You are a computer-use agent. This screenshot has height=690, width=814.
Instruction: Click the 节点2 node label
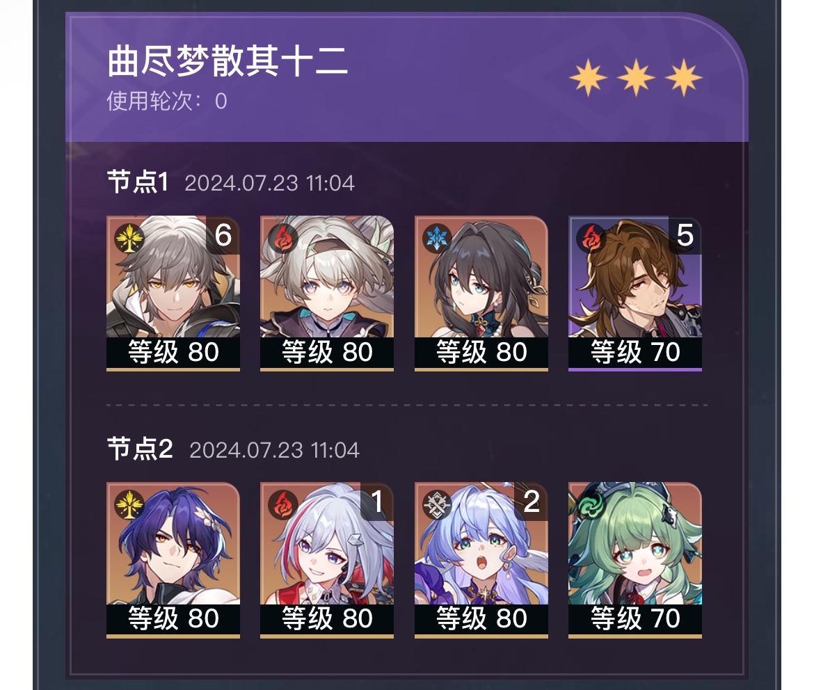140,449
